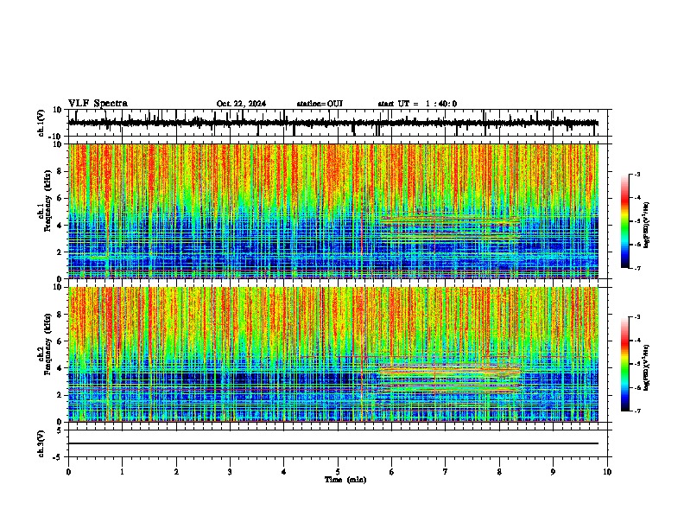Click the ch.1(V) waveform axis label
The height and width of the screenshot is (529, 684).
click(41, 123)
